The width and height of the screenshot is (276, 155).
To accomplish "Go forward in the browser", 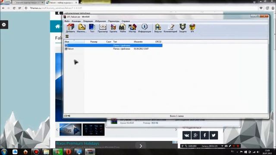I will pyautogui.click(x=9, y=8).
